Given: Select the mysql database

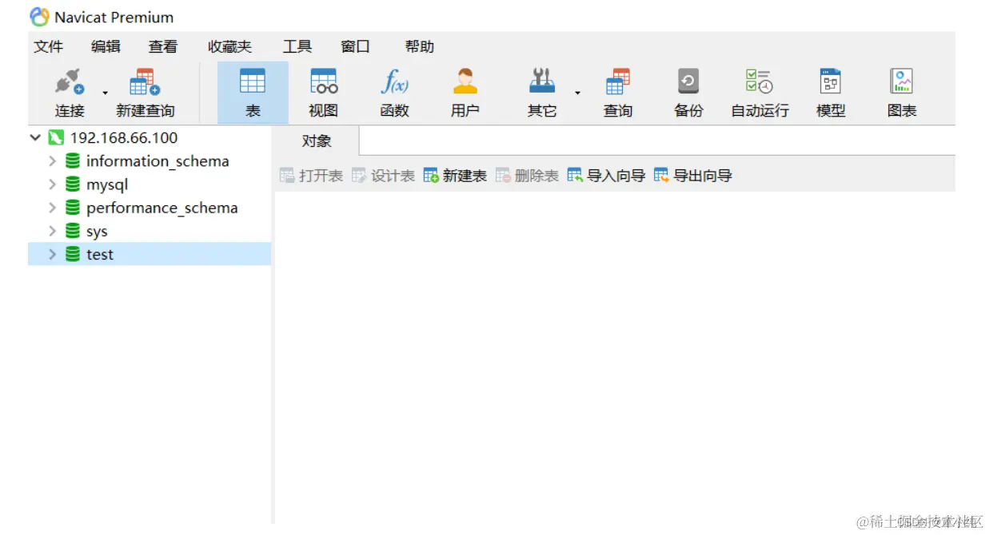Looking at the screenshot, I should tap(107, 184).
